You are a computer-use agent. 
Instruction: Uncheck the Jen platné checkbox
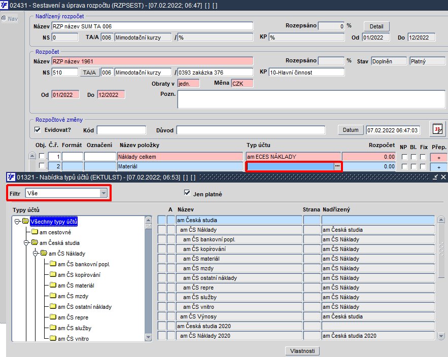(x=187, y=193)
